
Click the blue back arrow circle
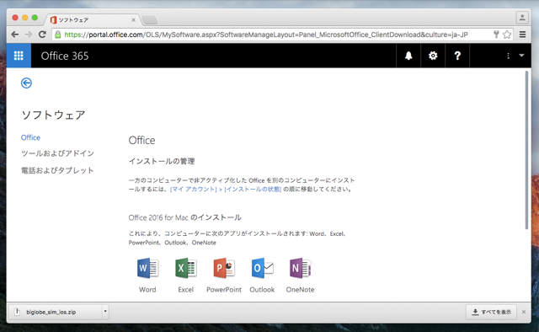(26, 83)
